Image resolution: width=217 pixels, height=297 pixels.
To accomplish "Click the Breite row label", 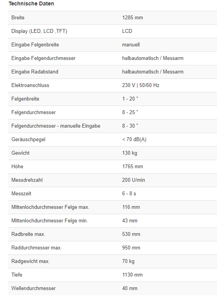I will pyautogui.click(x=18, y=18).
